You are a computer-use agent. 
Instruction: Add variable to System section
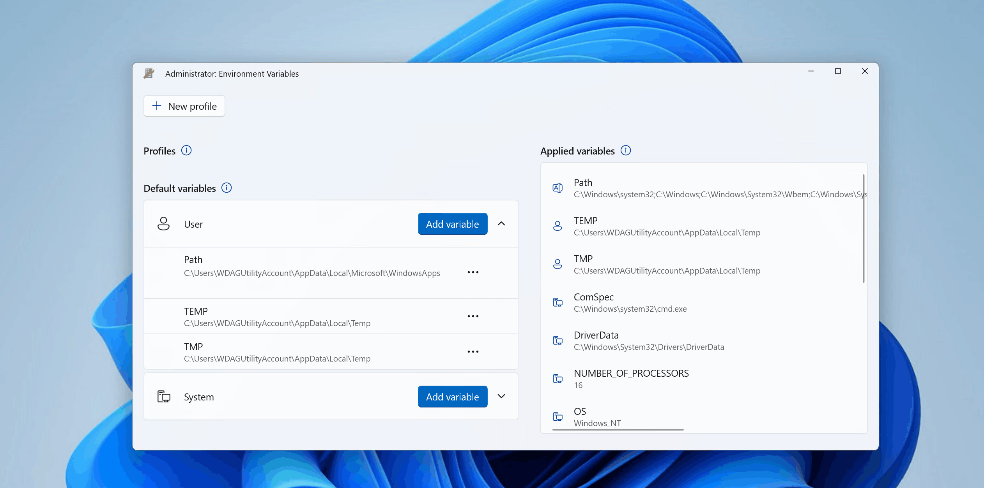[x=452, y=397]
